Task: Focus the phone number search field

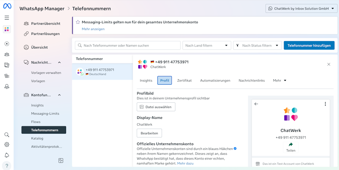Action: tap(128, 46)
